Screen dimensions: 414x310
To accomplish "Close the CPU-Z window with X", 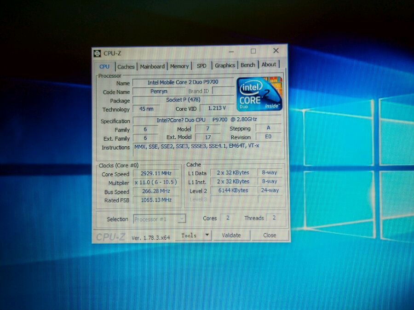I will pos(276,51).
